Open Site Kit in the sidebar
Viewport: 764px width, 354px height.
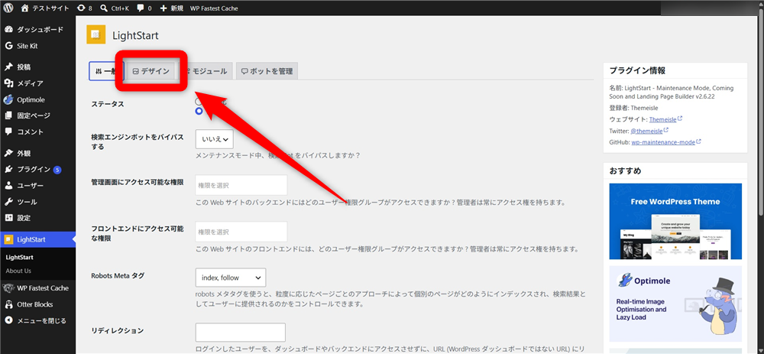(x=37, y=46)
